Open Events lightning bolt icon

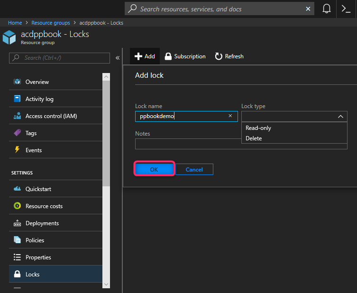18,150
